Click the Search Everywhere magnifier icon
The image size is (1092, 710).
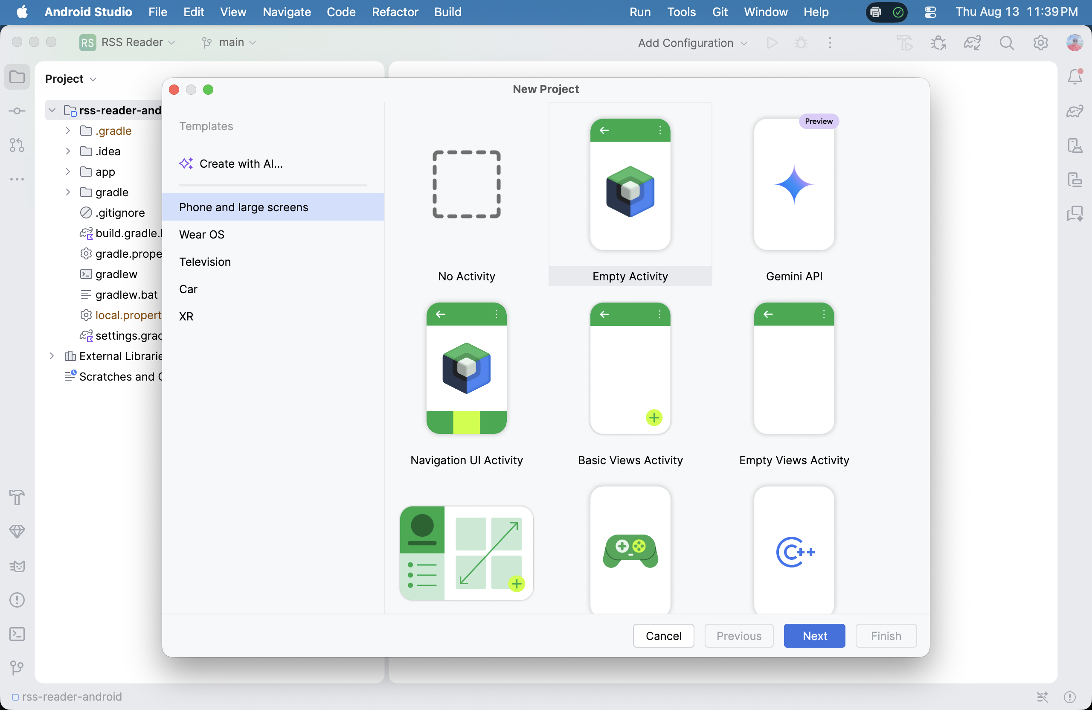click(1007, 43)
